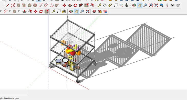Screen dimensions: 187x100
Task: Click Text tool left of Paint Bucket
Action: [x=59, y=12]
